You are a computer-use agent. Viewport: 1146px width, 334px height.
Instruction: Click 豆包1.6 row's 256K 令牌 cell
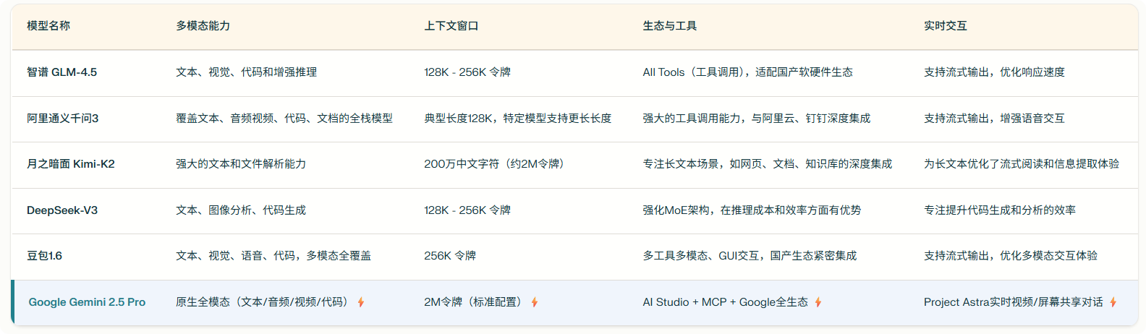point(450,256)
